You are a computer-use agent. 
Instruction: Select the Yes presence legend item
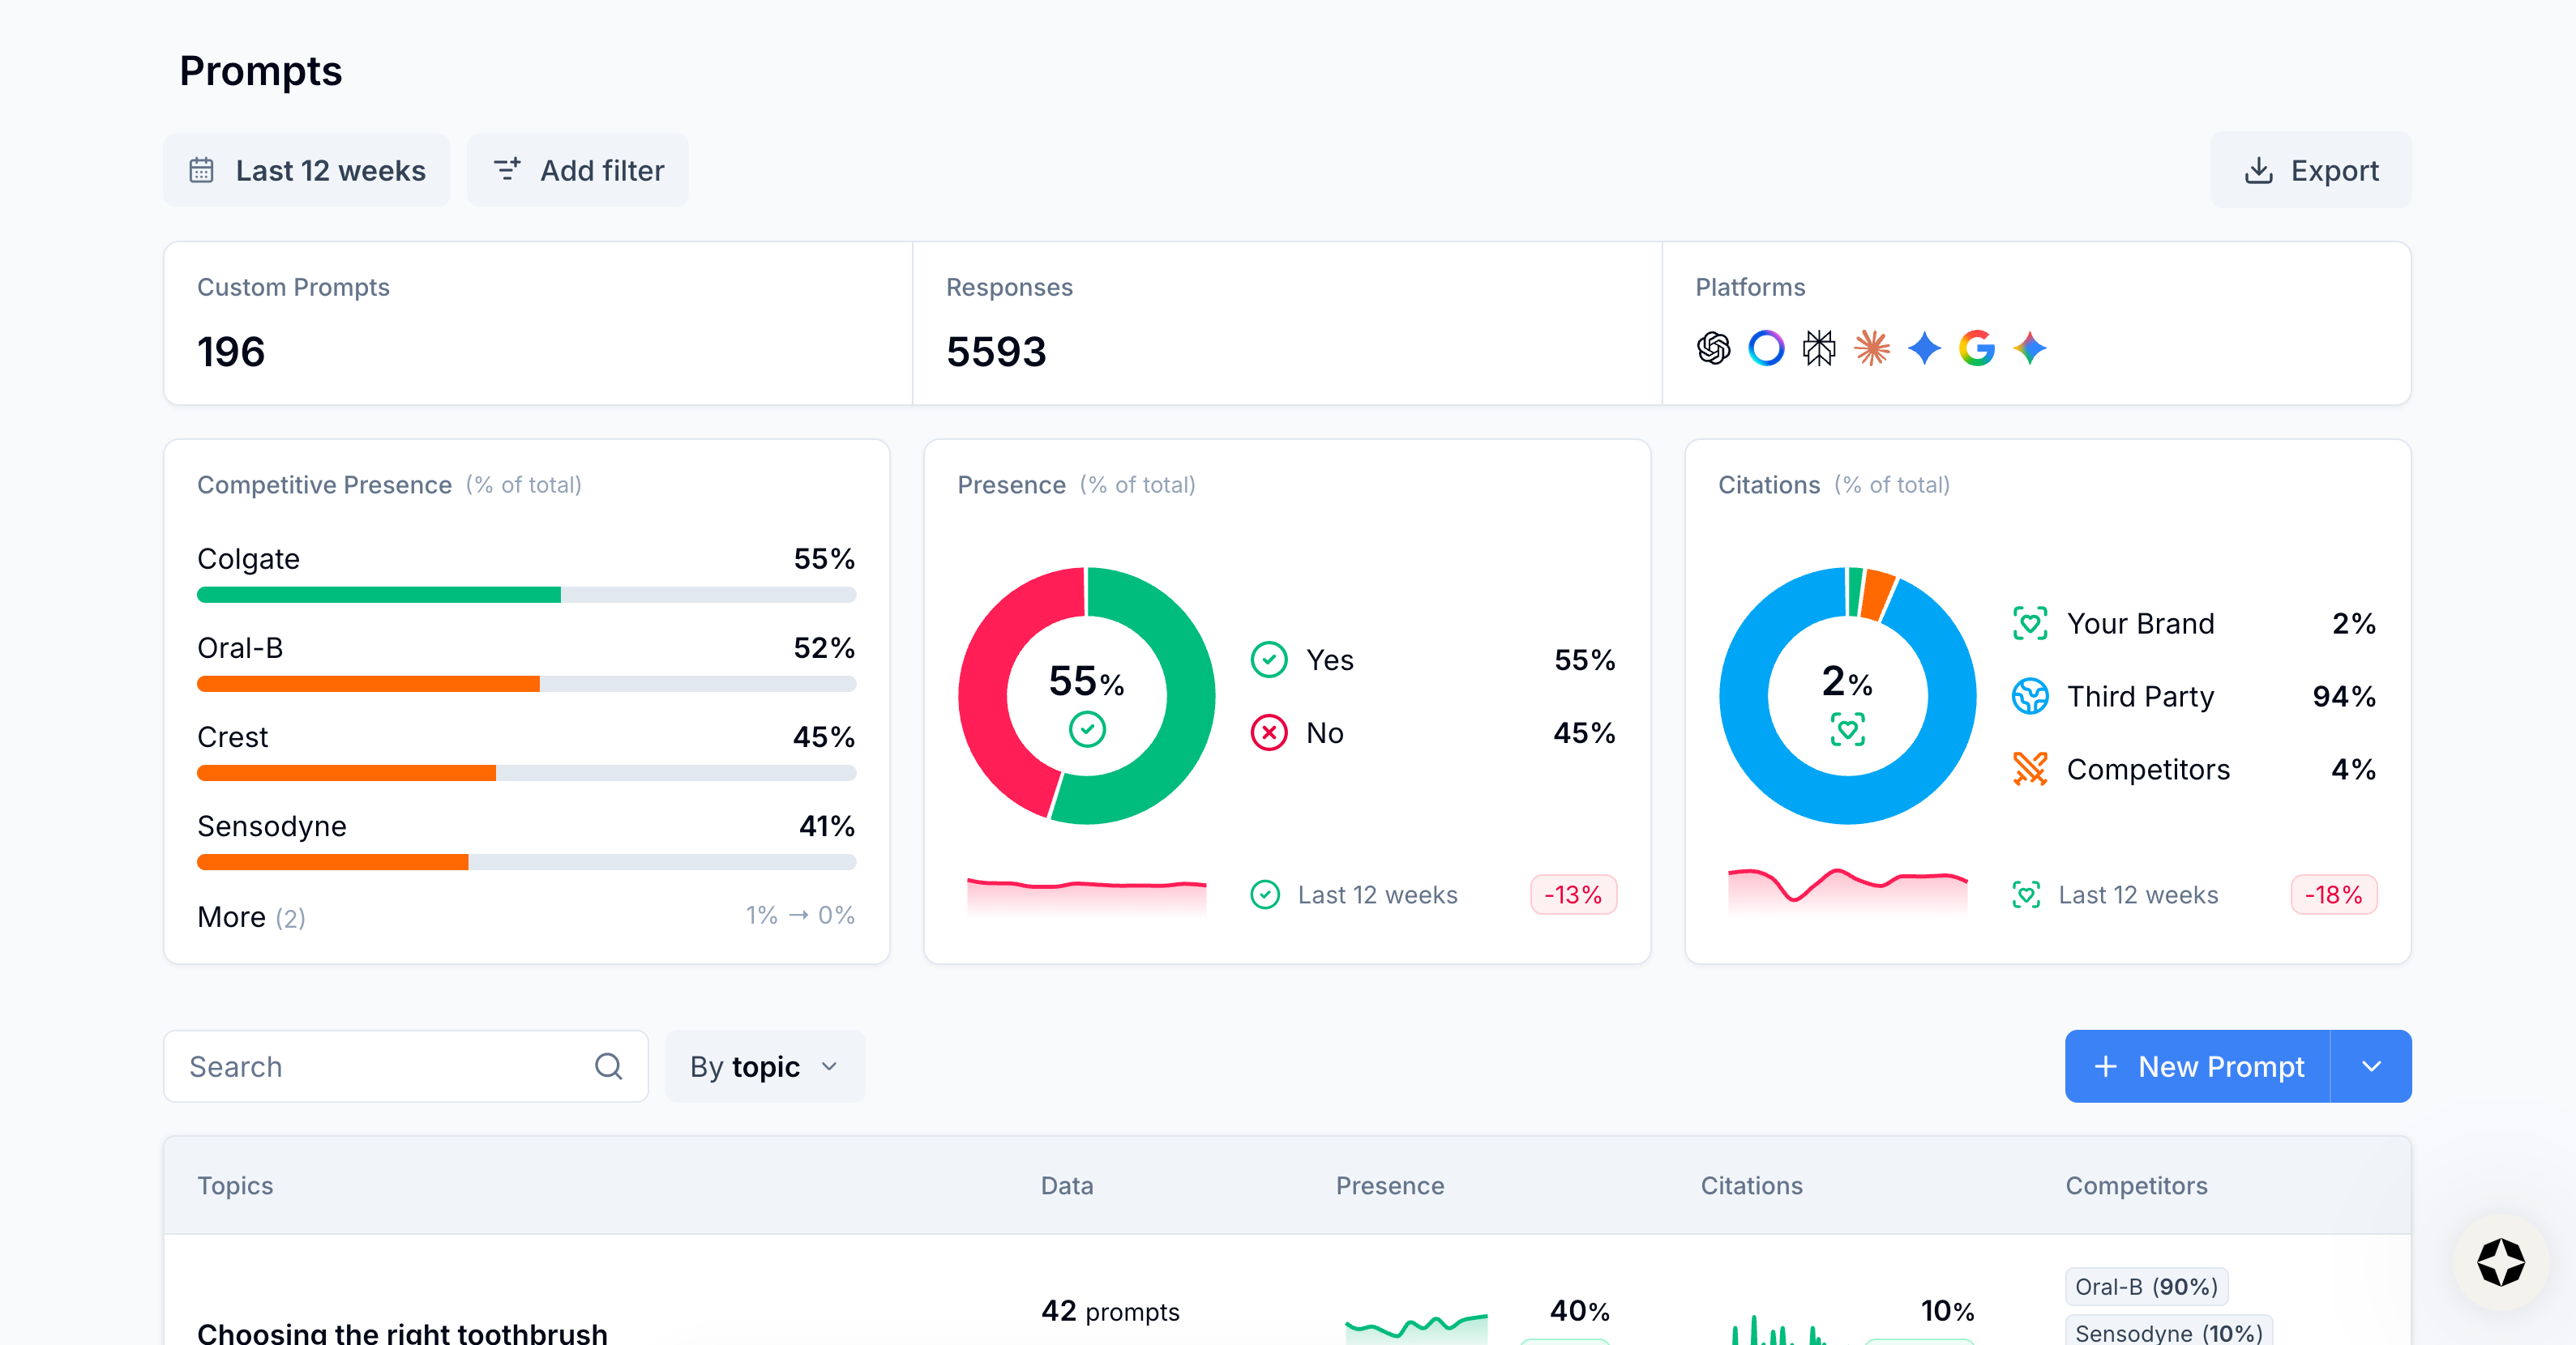pyautogui.click(x=1329, y=660)
